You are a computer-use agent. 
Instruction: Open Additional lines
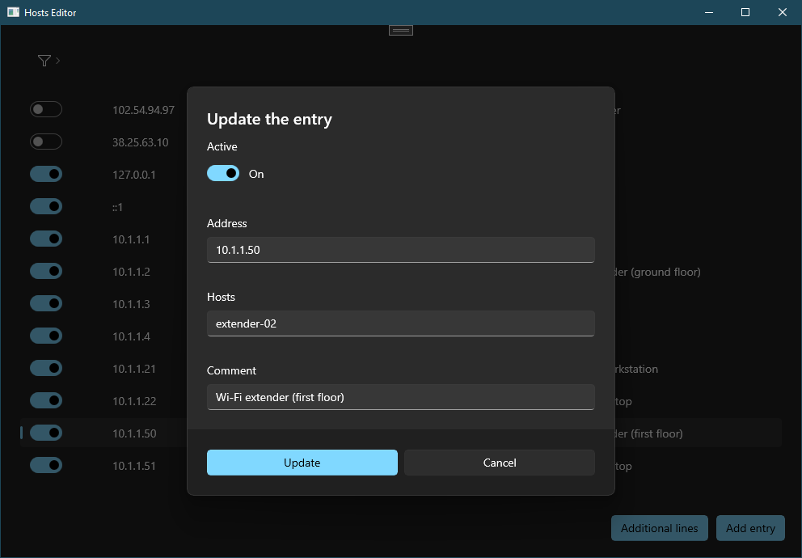coord(659,528)
